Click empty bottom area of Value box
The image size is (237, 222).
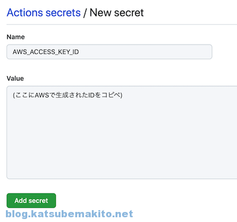click(122, 154)
